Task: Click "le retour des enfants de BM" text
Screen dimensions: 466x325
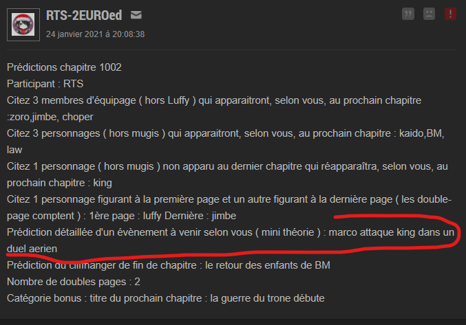Action: [x=268, y=265]
